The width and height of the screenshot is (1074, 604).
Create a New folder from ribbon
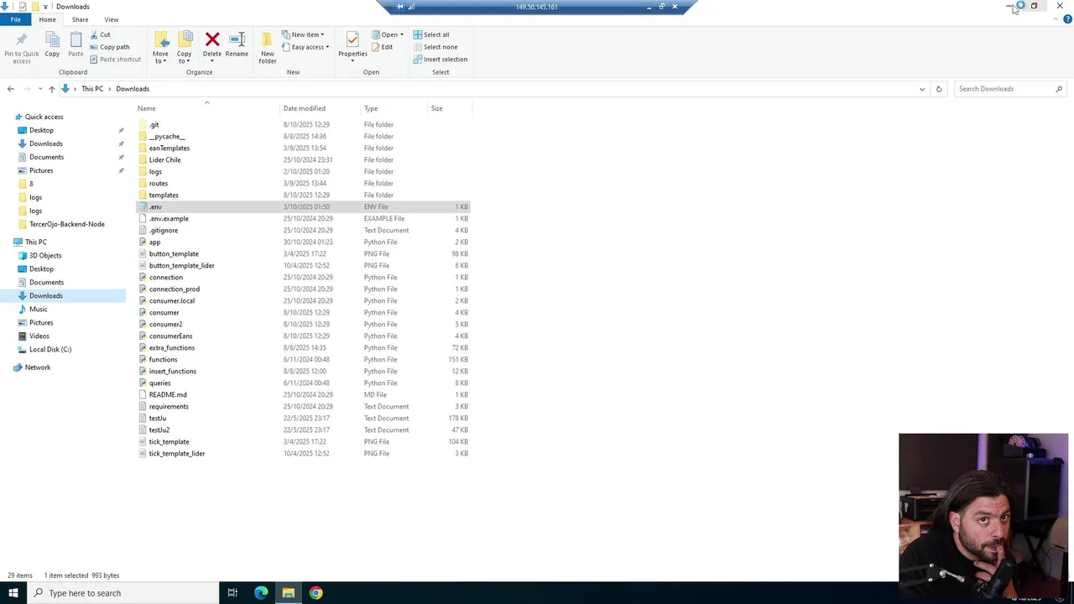coord(268,47)
